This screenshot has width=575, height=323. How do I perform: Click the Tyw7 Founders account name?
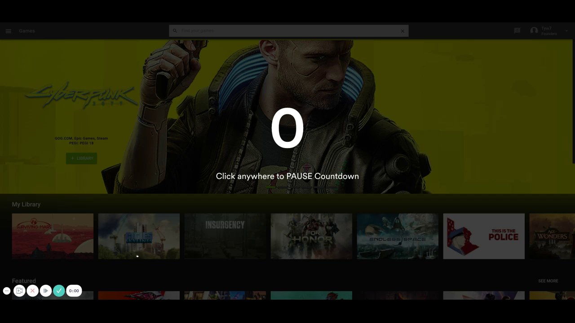549,31
